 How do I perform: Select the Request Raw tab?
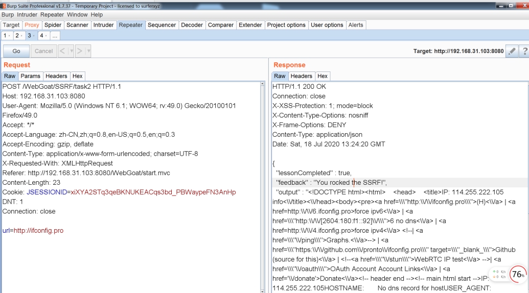click(10, 76)
